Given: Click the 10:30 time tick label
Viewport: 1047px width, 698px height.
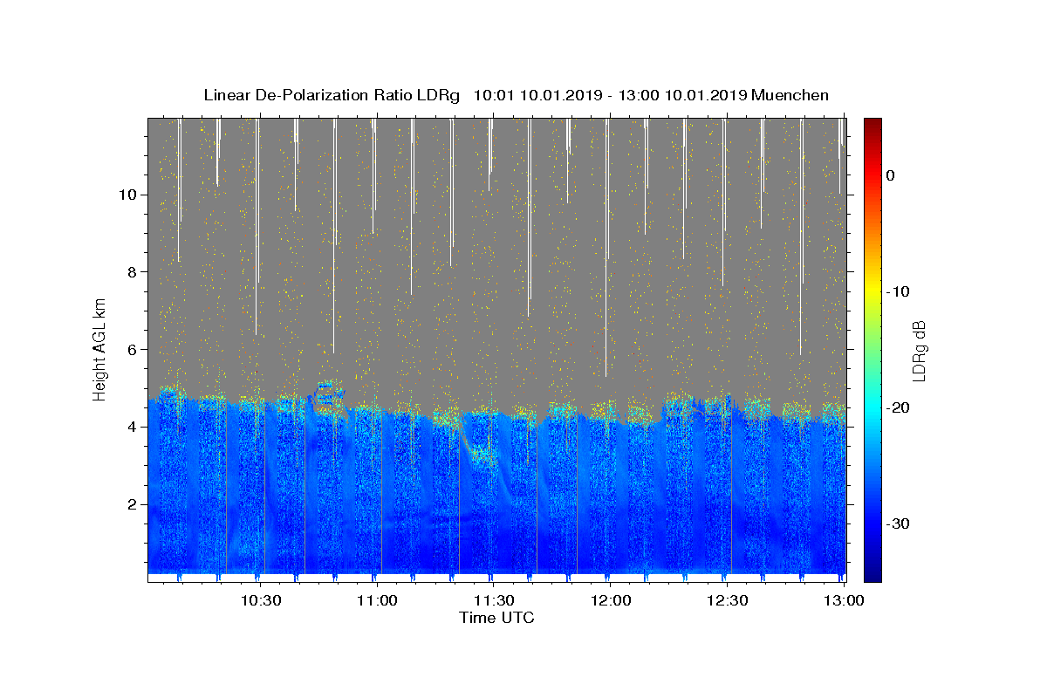Looking at the screenshot, I should (261, 600).
